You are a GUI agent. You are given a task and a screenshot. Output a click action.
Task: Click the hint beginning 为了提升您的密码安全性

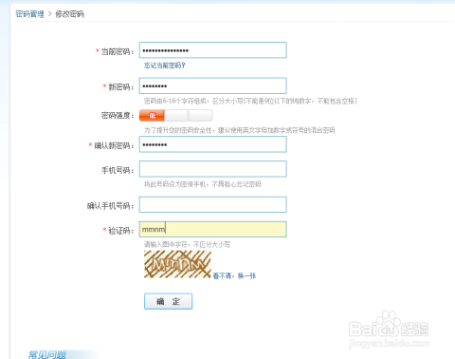point(240,130)
